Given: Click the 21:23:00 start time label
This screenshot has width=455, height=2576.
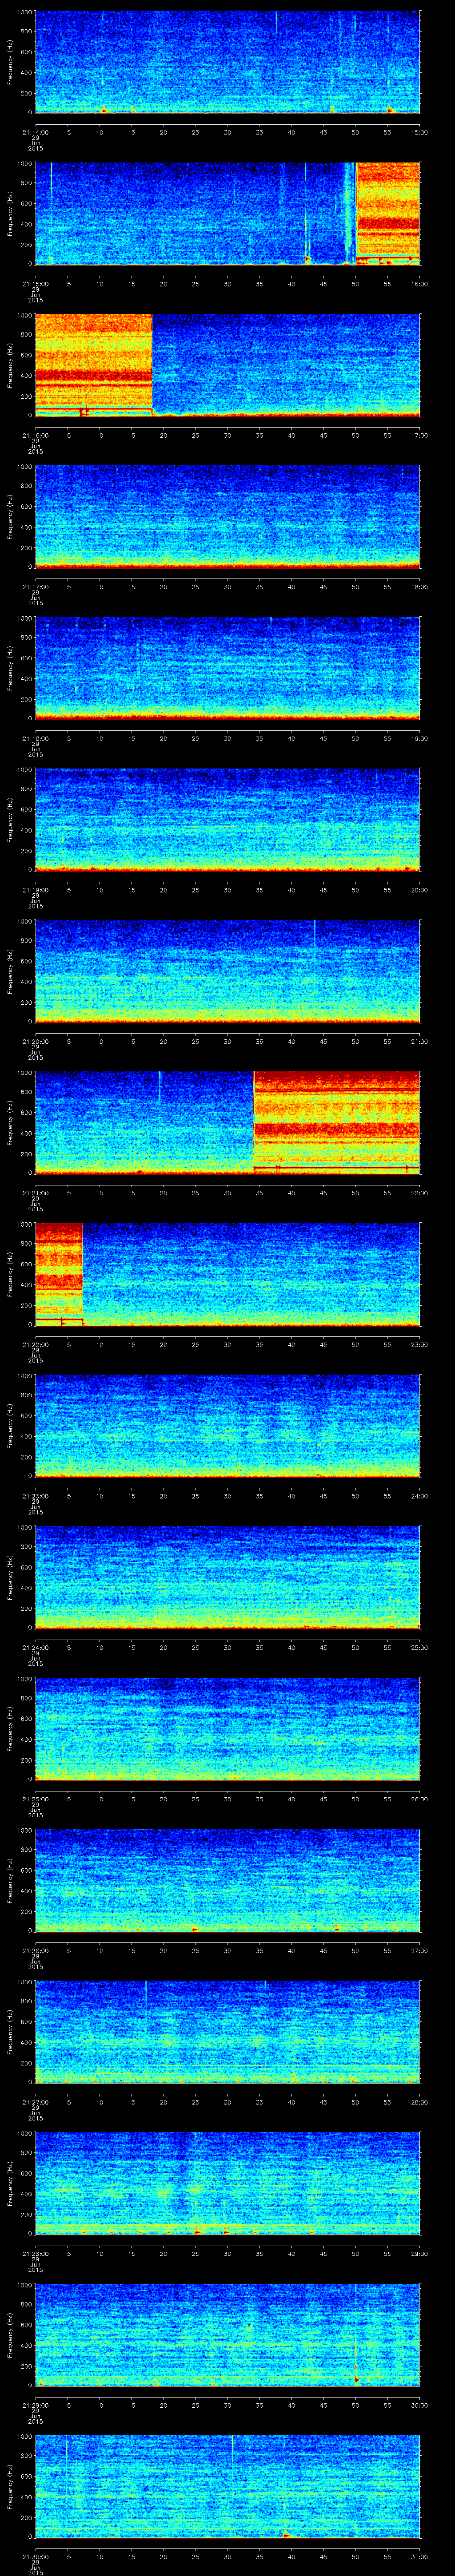Looking at the screenshot, I should pyautogui.click(x=34, y=1496).
